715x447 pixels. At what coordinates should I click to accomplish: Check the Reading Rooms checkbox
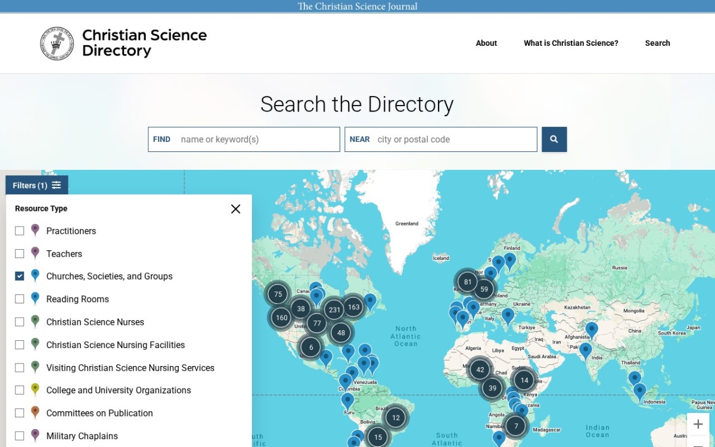coord(20,299)
